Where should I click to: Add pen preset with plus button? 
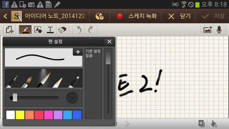pos(78,52)
